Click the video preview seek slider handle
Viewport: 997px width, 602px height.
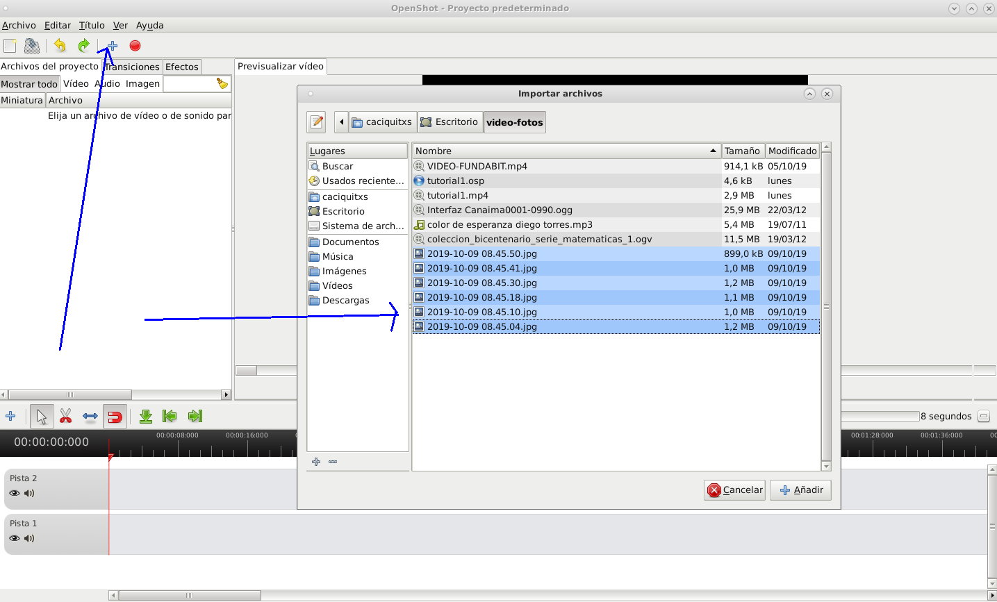coord(246,371)
